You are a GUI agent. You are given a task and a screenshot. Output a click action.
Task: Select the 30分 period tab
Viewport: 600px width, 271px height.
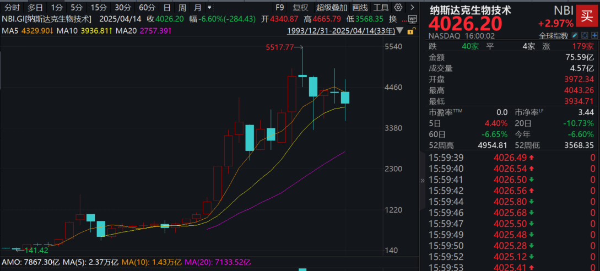point(122,7)
